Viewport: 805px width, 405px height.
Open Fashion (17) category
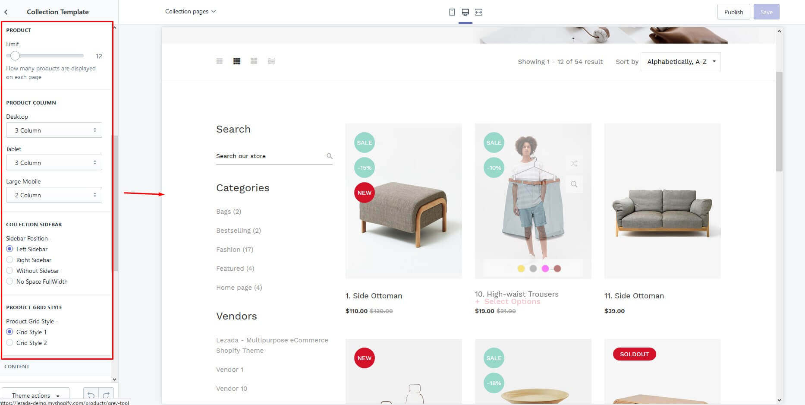pyautogui.click(x=235, y=250)
